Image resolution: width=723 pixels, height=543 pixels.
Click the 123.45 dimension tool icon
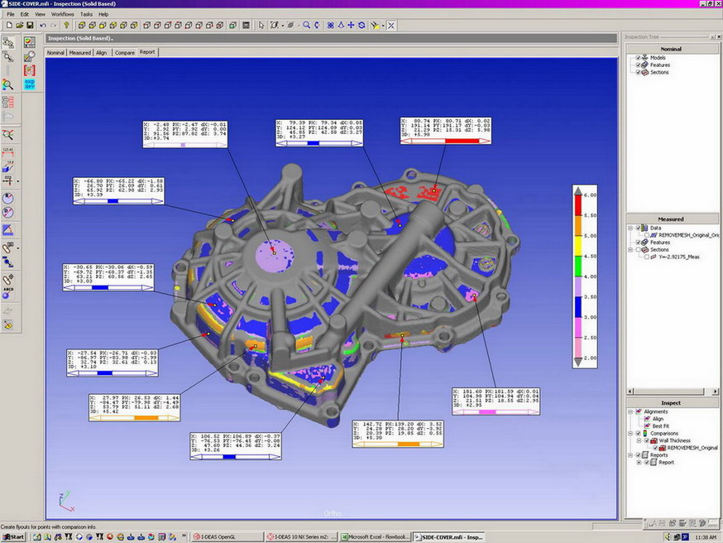pyautogui.click(x=7, y=152)
